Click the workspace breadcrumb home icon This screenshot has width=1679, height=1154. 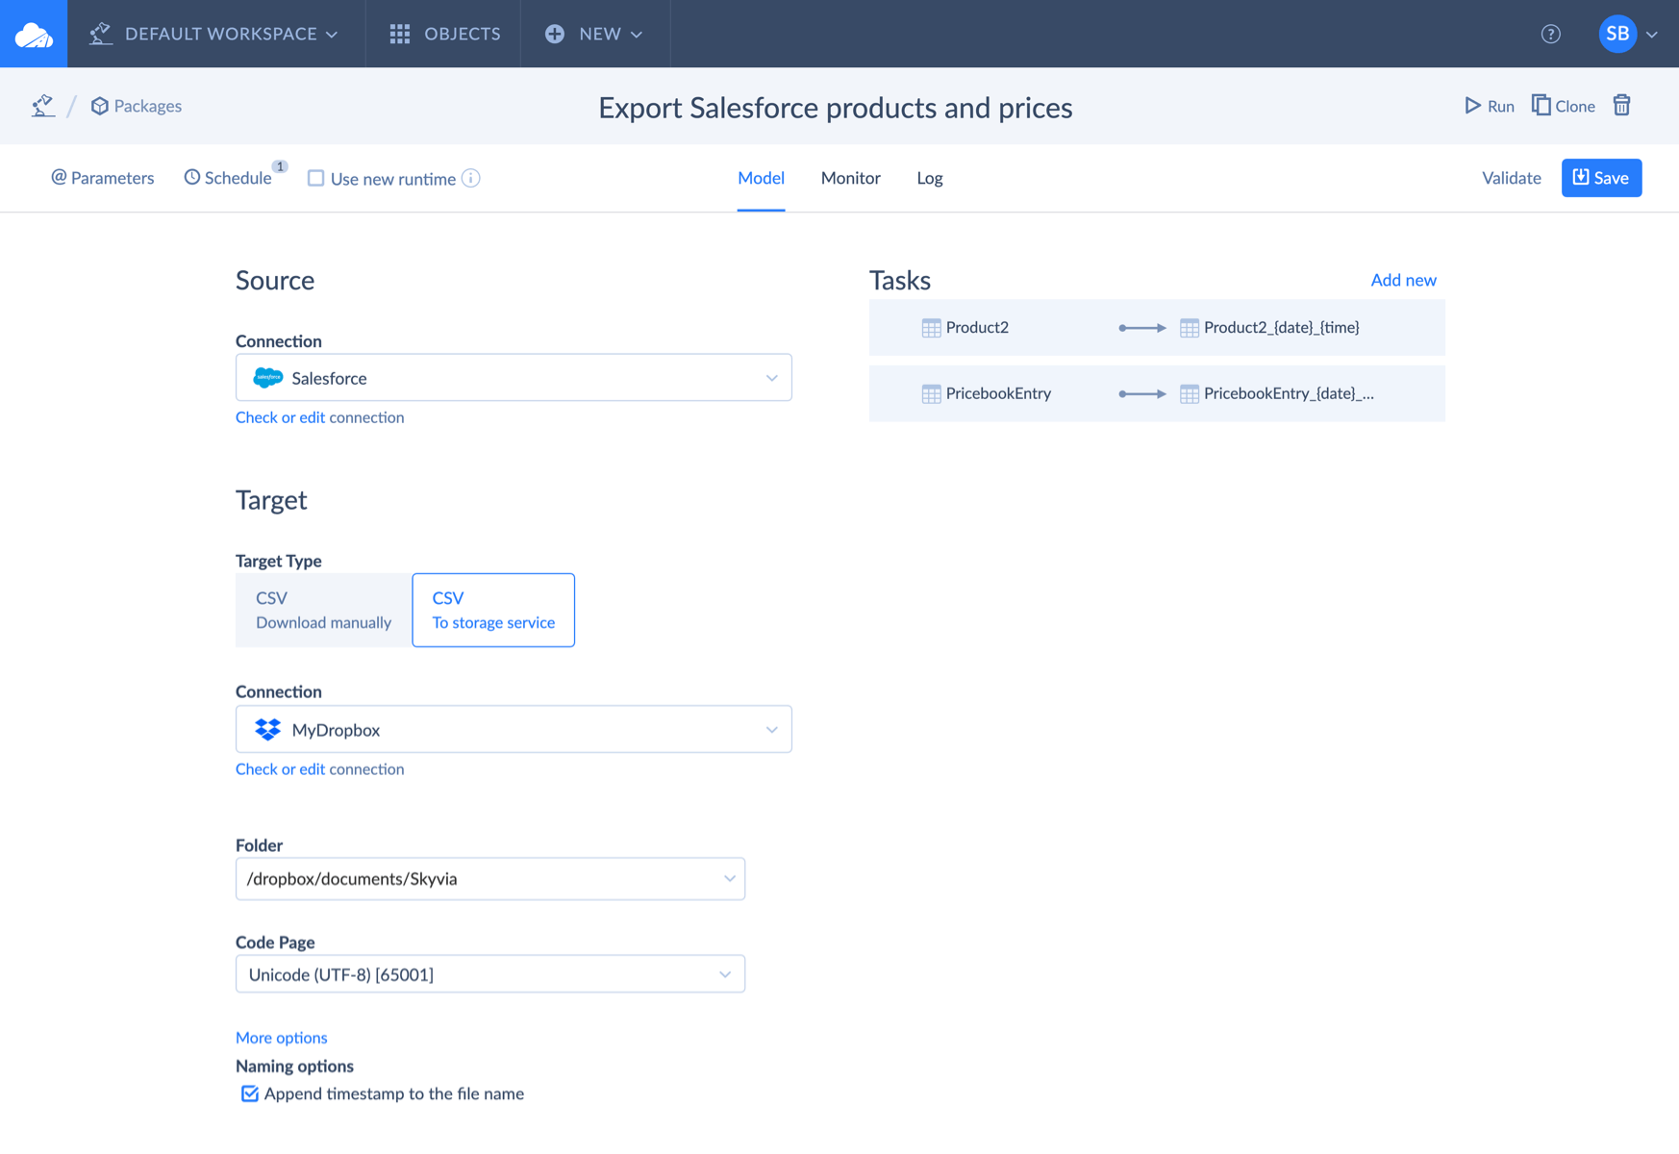tap(42, 106)
